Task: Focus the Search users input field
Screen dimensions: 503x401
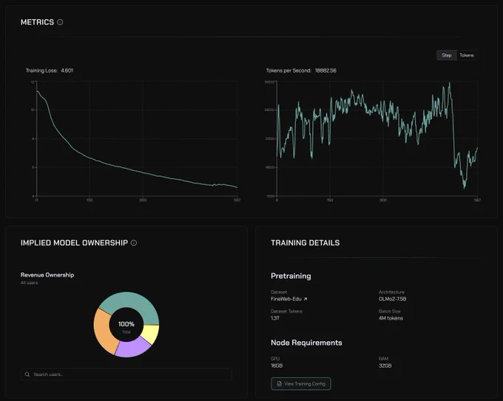Action: (126, 374)
